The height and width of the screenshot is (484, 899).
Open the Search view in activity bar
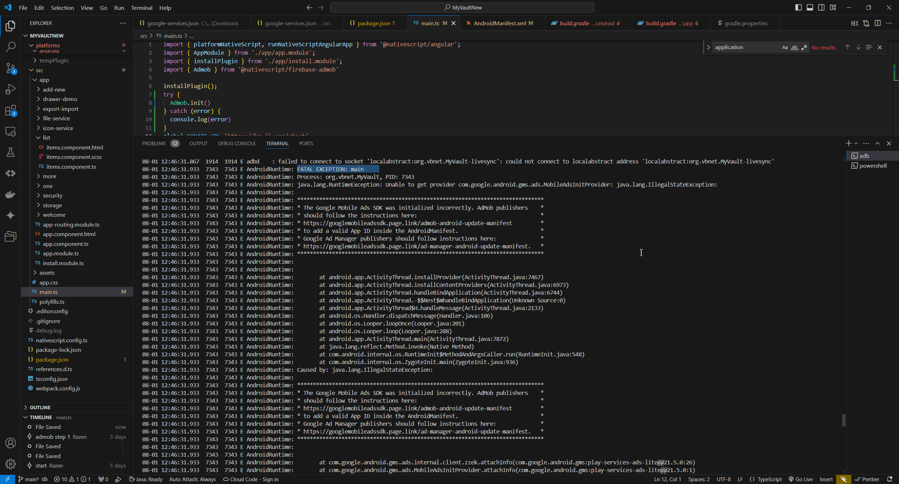point(11,47)
